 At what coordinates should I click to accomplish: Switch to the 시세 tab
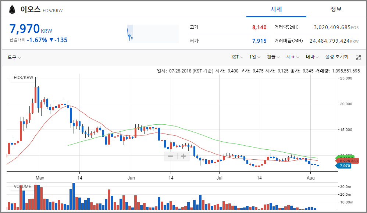pos(276,9)
